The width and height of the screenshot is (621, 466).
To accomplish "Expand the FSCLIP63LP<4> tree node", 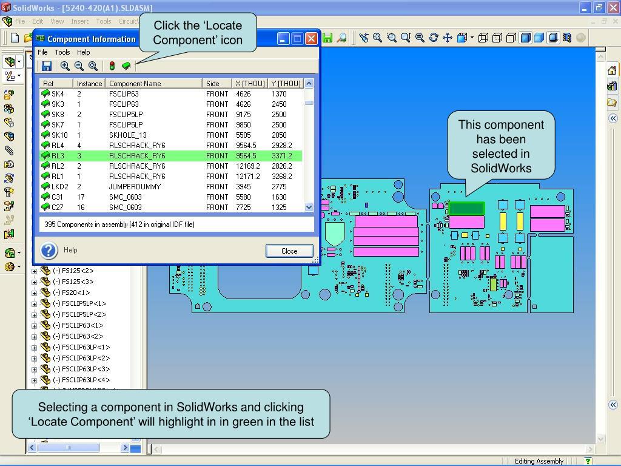I will [34, 381].
